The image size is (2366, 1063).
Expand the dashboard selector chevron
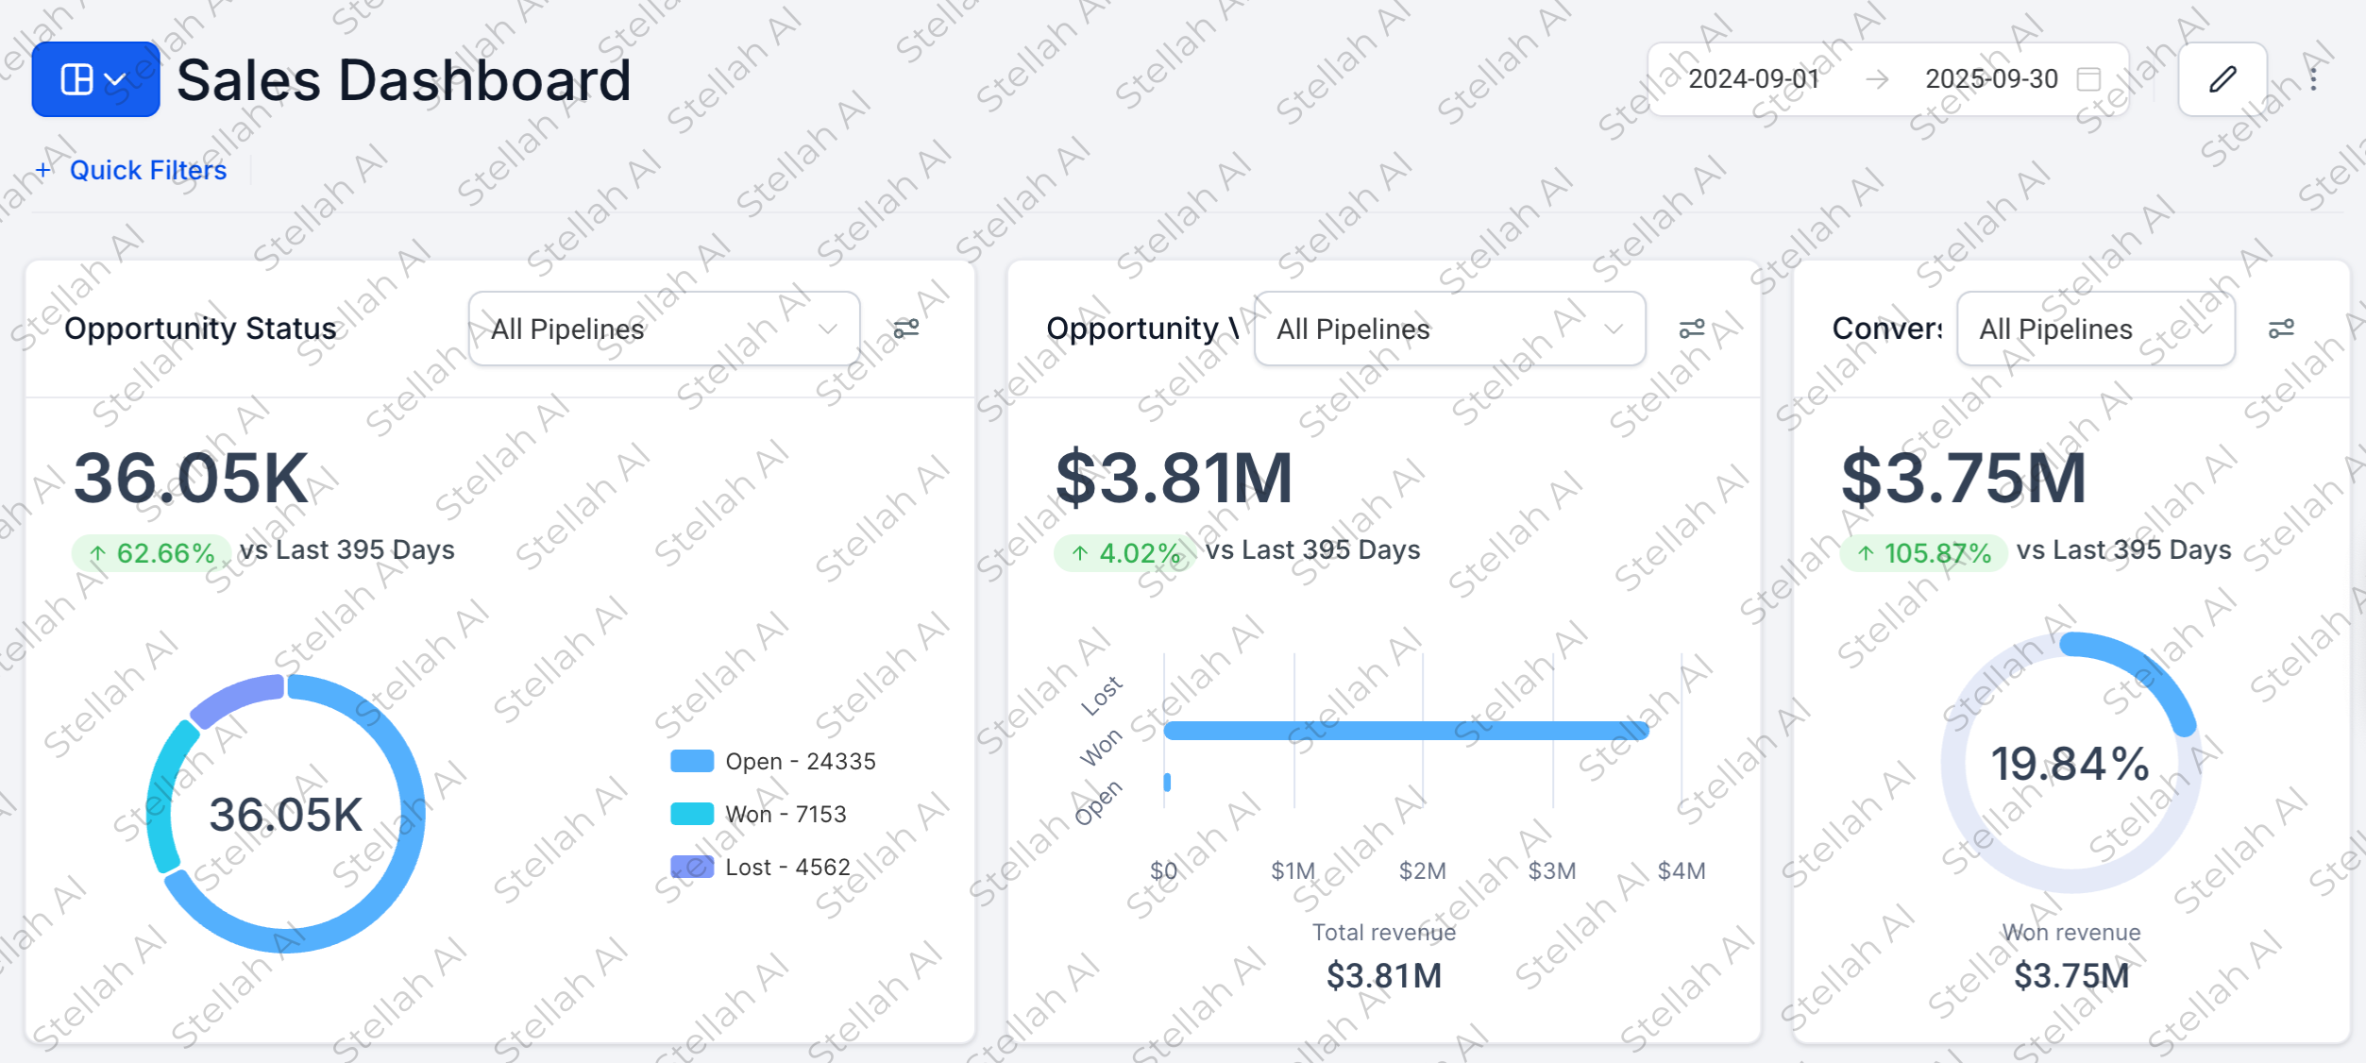[x=116, y=79]
